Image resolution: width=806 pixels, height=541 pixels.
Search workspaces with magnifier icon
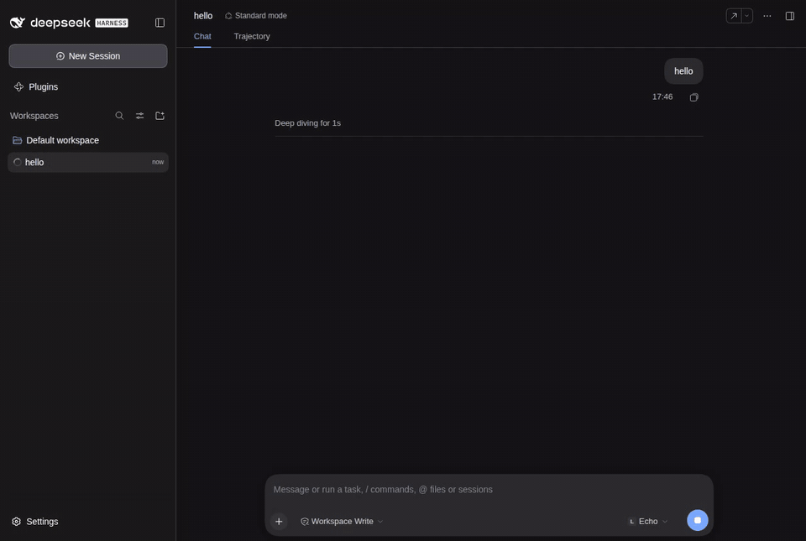tap(119, 116)
